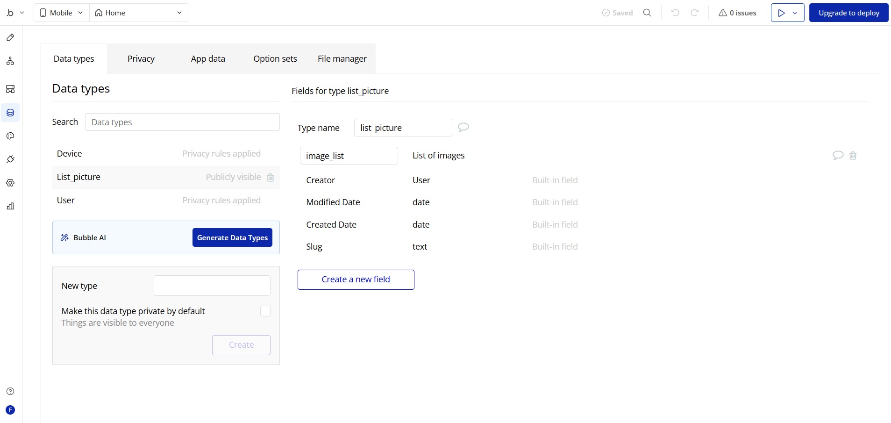Click Create a new field
The image size is (891, 423).
(x=356, y=280)
